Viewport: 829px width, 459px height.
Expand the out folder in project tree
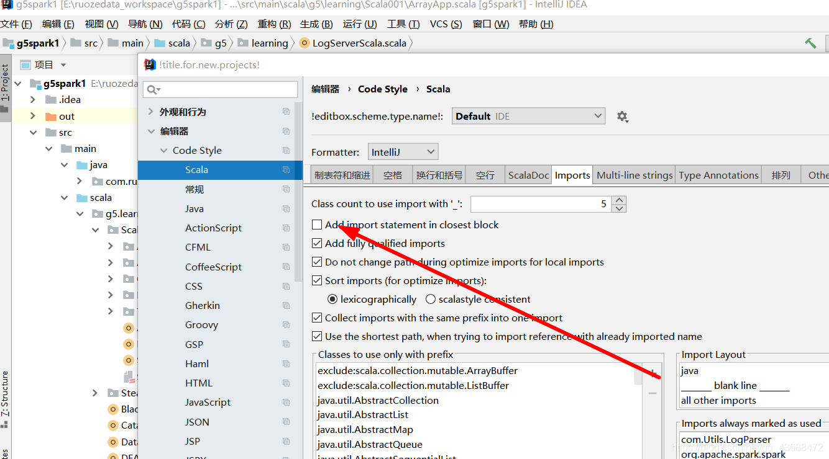pos(33,116)
